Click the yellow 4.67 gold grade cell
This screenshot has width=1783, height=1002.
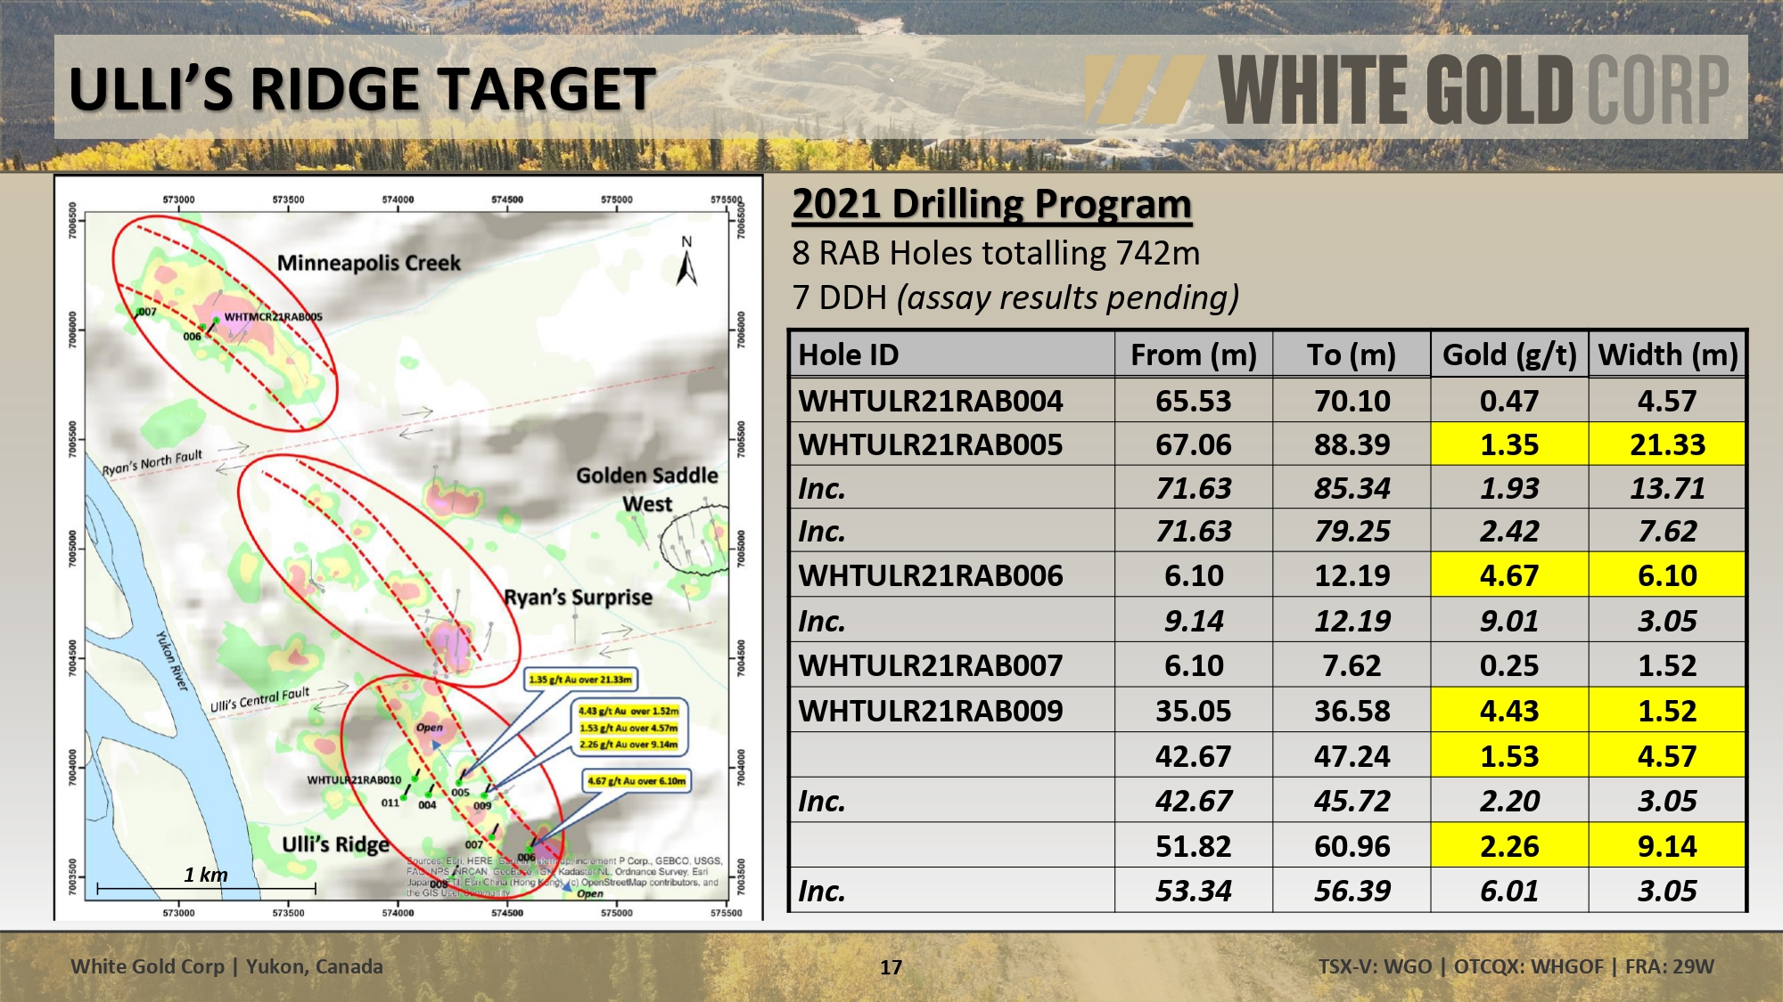[1508, 575]
